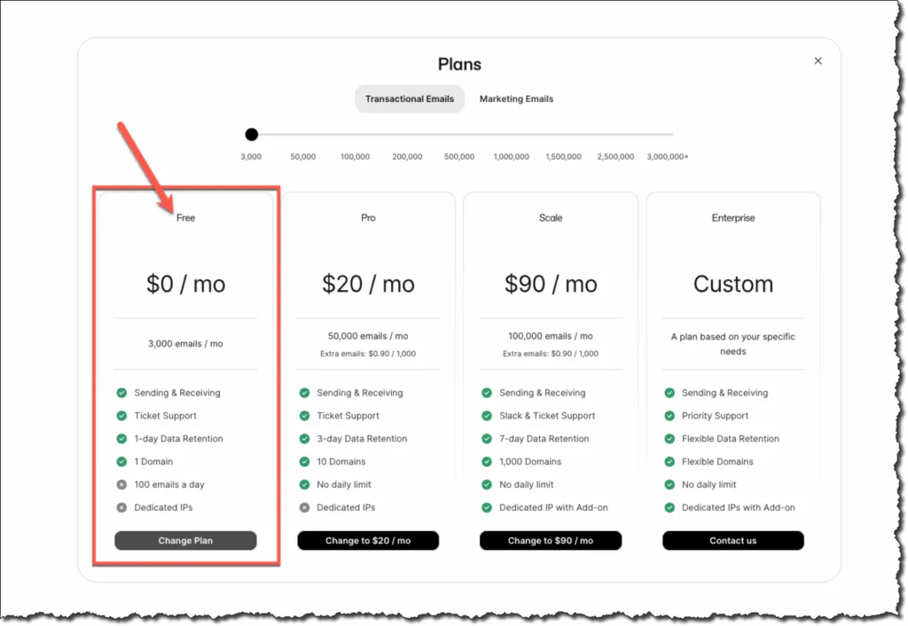Click the check icon beside Dedicated IPs with Add-on
The height and width of the screenshot is (626, 908).
click(669, 507)
